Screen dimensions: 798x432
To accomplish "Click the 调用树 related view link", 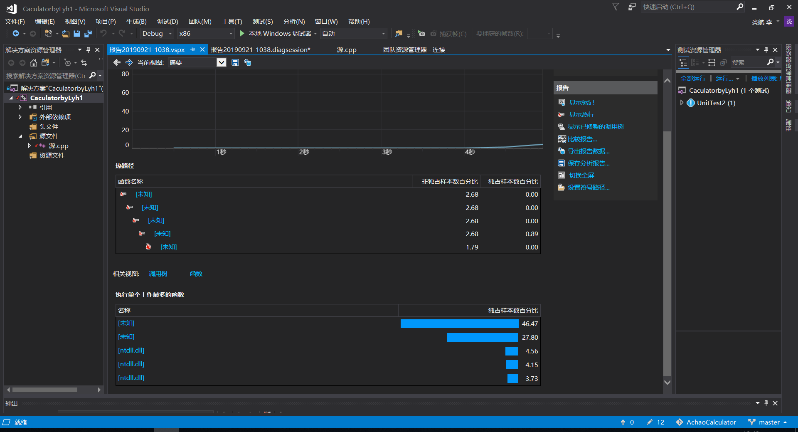I will [x=158, y=274].
